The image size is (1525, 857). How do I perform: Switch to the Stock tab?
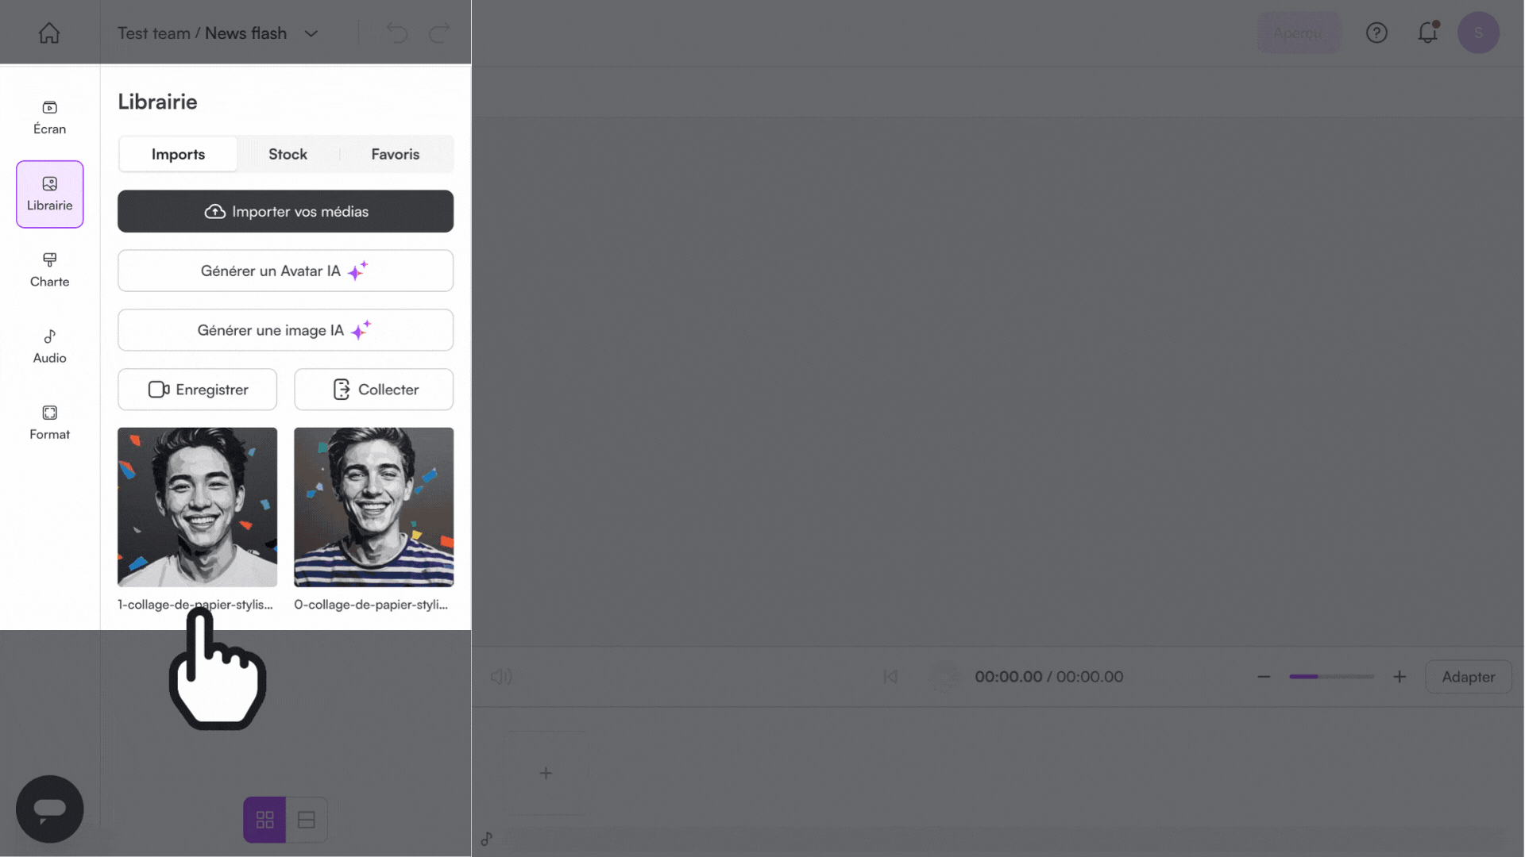288,154
